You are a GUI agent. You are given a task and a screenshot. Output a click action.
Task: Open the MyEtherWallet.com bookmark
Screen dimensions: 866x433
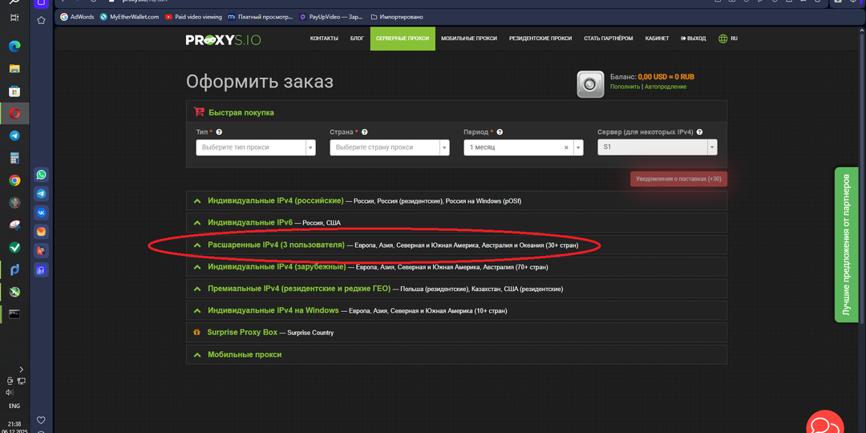[129, 17]
